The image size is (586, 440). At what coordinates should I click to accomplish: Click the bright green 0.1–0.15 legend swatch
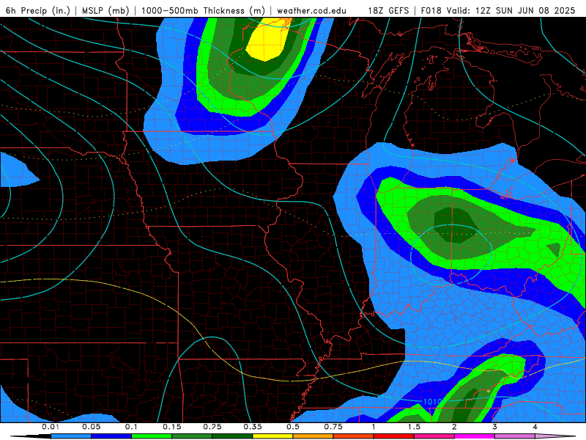click(152, 436)
